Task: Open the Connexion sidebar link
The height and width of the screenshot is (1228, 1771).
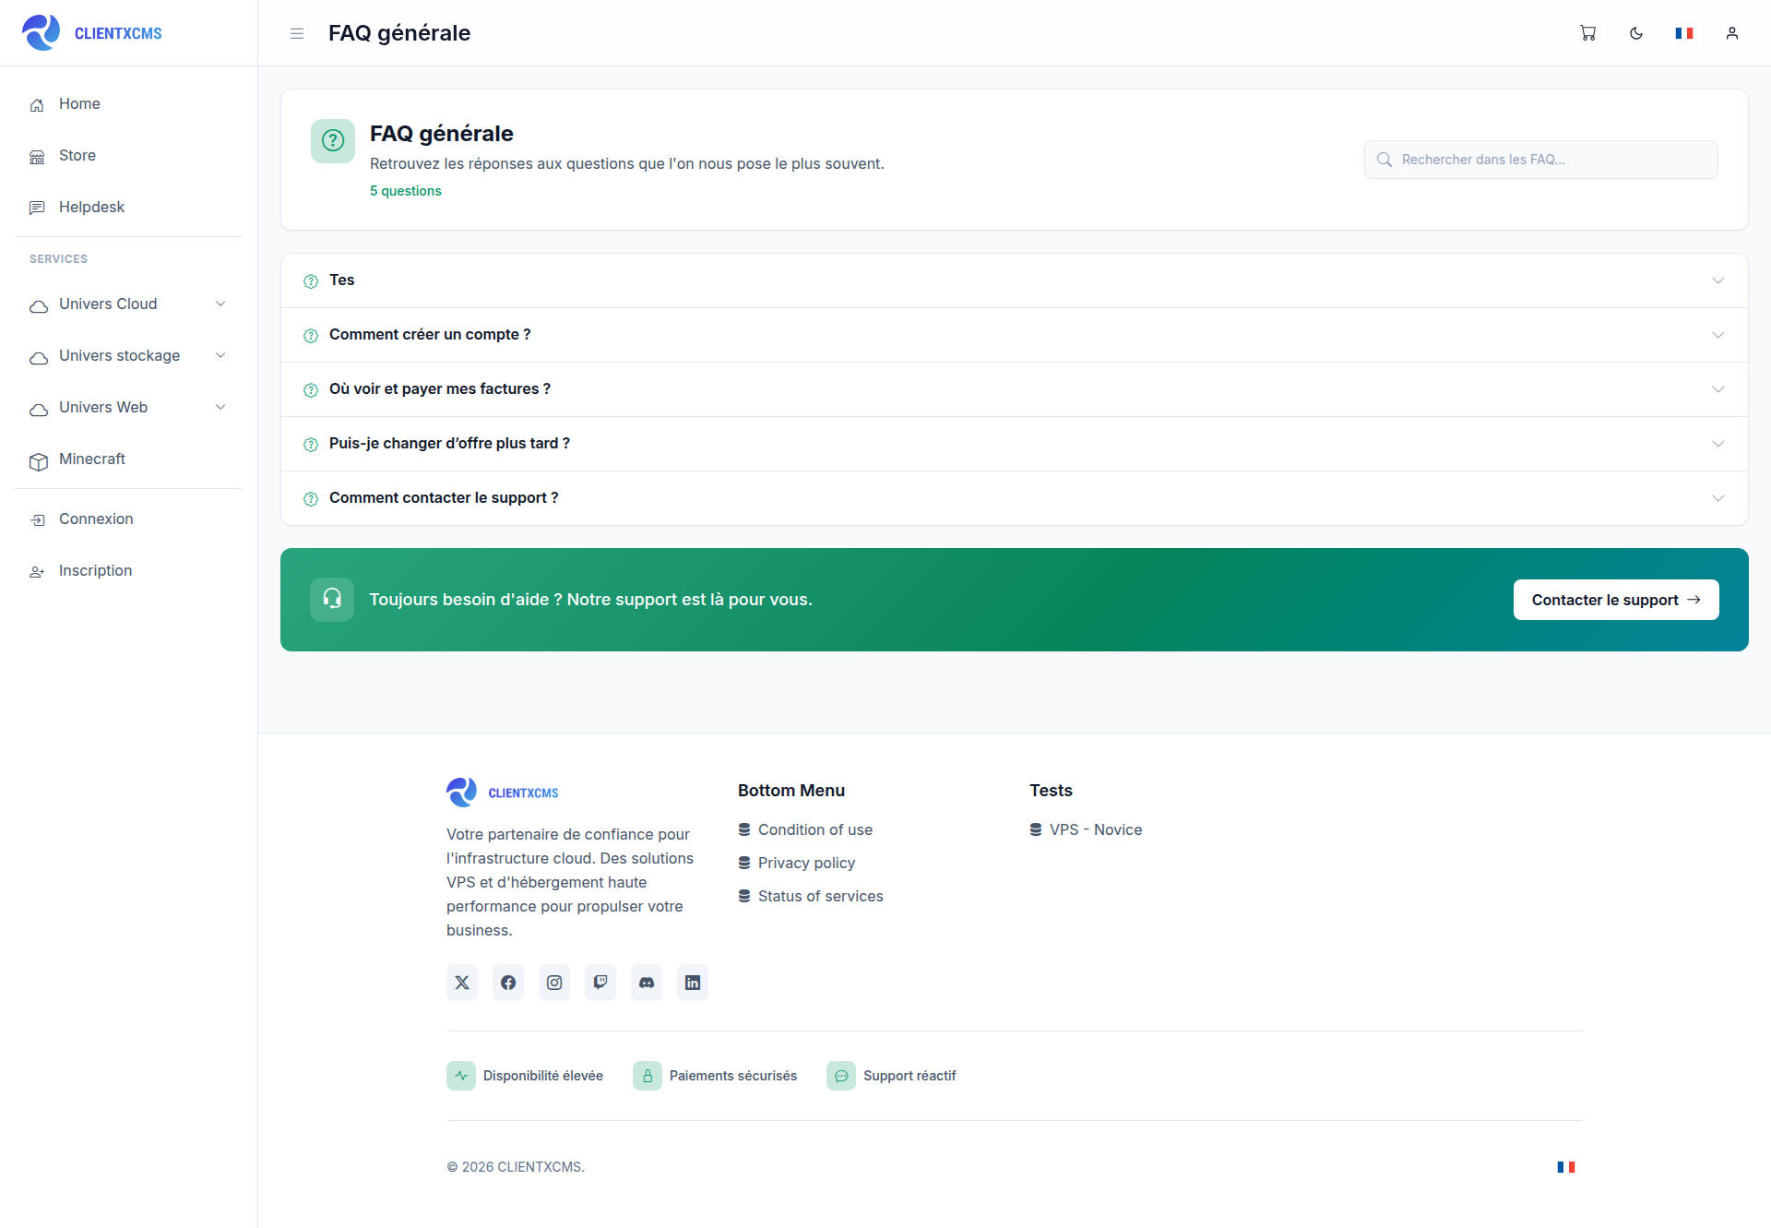Action: click(x=128, y=519)
